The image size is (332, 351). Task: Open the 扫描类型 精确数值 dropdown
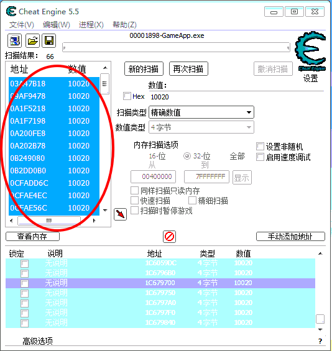point(201,112)
